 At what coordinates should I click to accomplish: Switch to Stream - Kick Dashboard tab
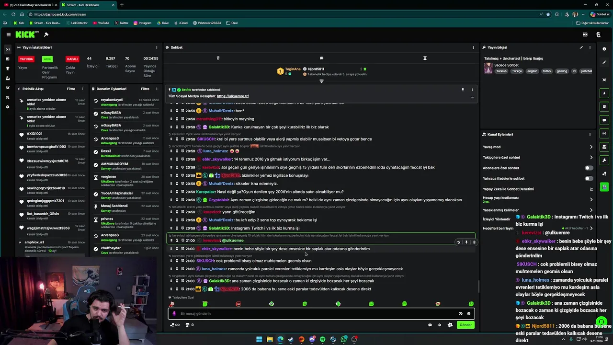(x=88, y=5)
